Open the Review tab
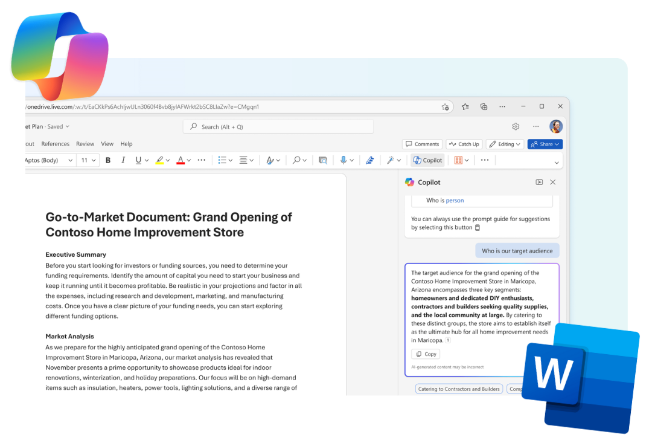This screenshot has width=652, height=443. (x=85, y=144)
